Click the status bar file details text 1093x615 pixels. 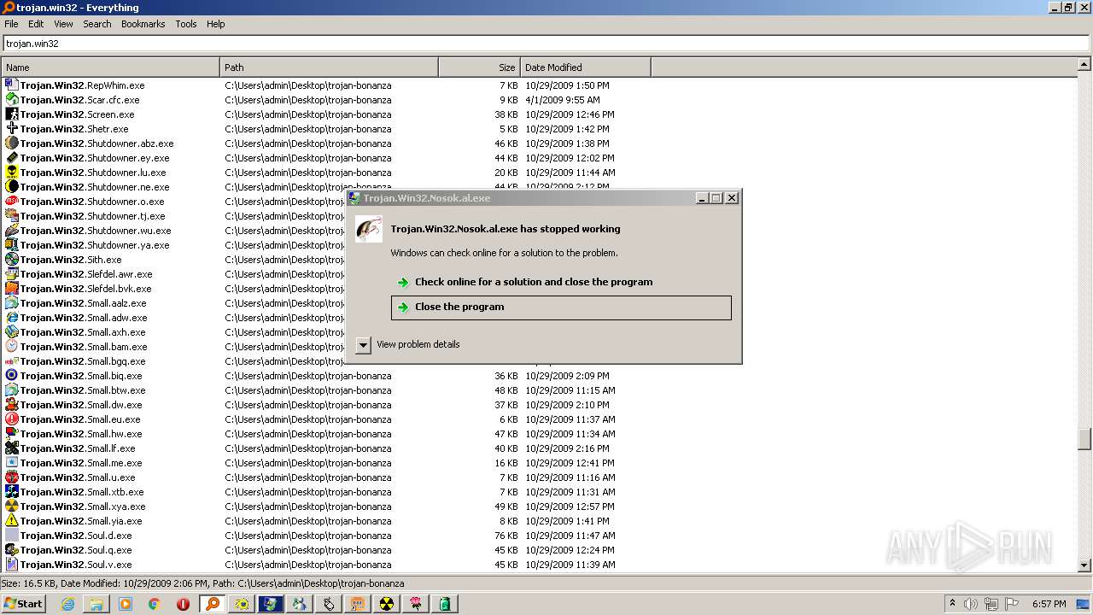pos(203,583)
